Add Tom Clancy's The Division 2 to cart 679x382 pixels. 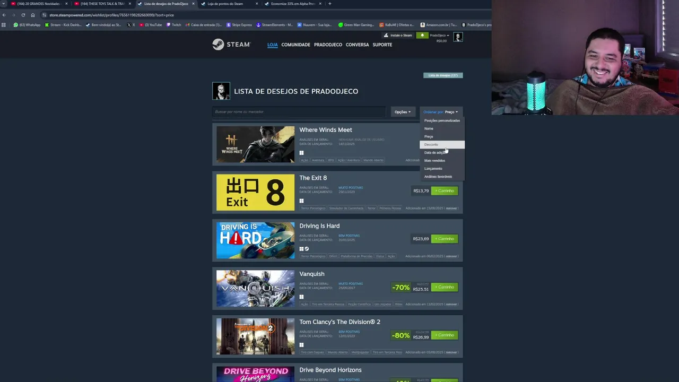pyautogui.click(x=445, y=335)
